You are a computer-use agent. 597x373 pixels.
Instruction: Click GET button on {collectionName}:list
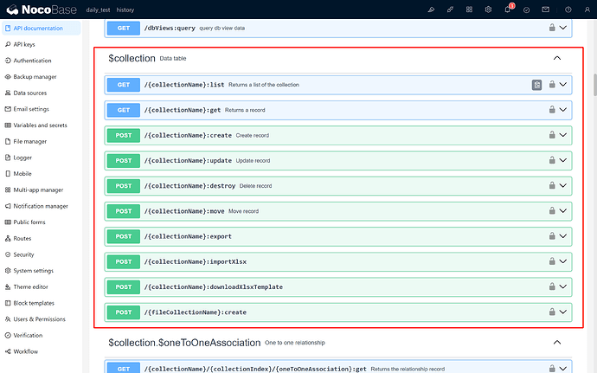(x=124, y=85)
